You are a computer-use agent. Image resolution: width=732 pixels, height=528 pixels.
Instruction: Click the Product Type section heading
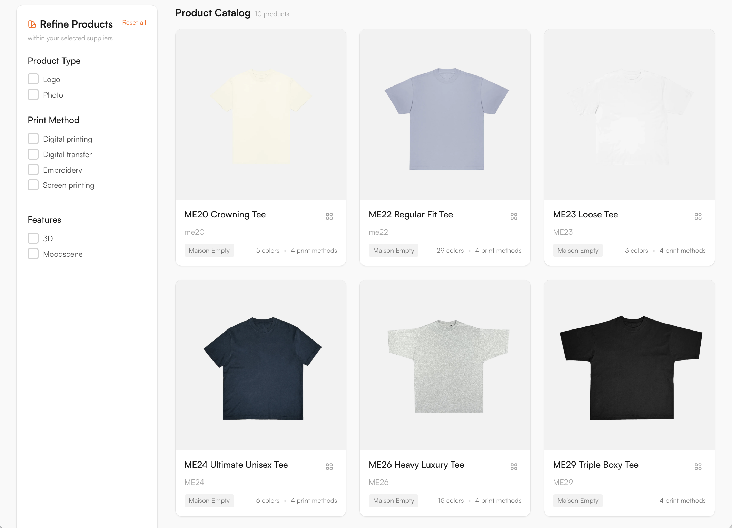[x=54, y=61]
